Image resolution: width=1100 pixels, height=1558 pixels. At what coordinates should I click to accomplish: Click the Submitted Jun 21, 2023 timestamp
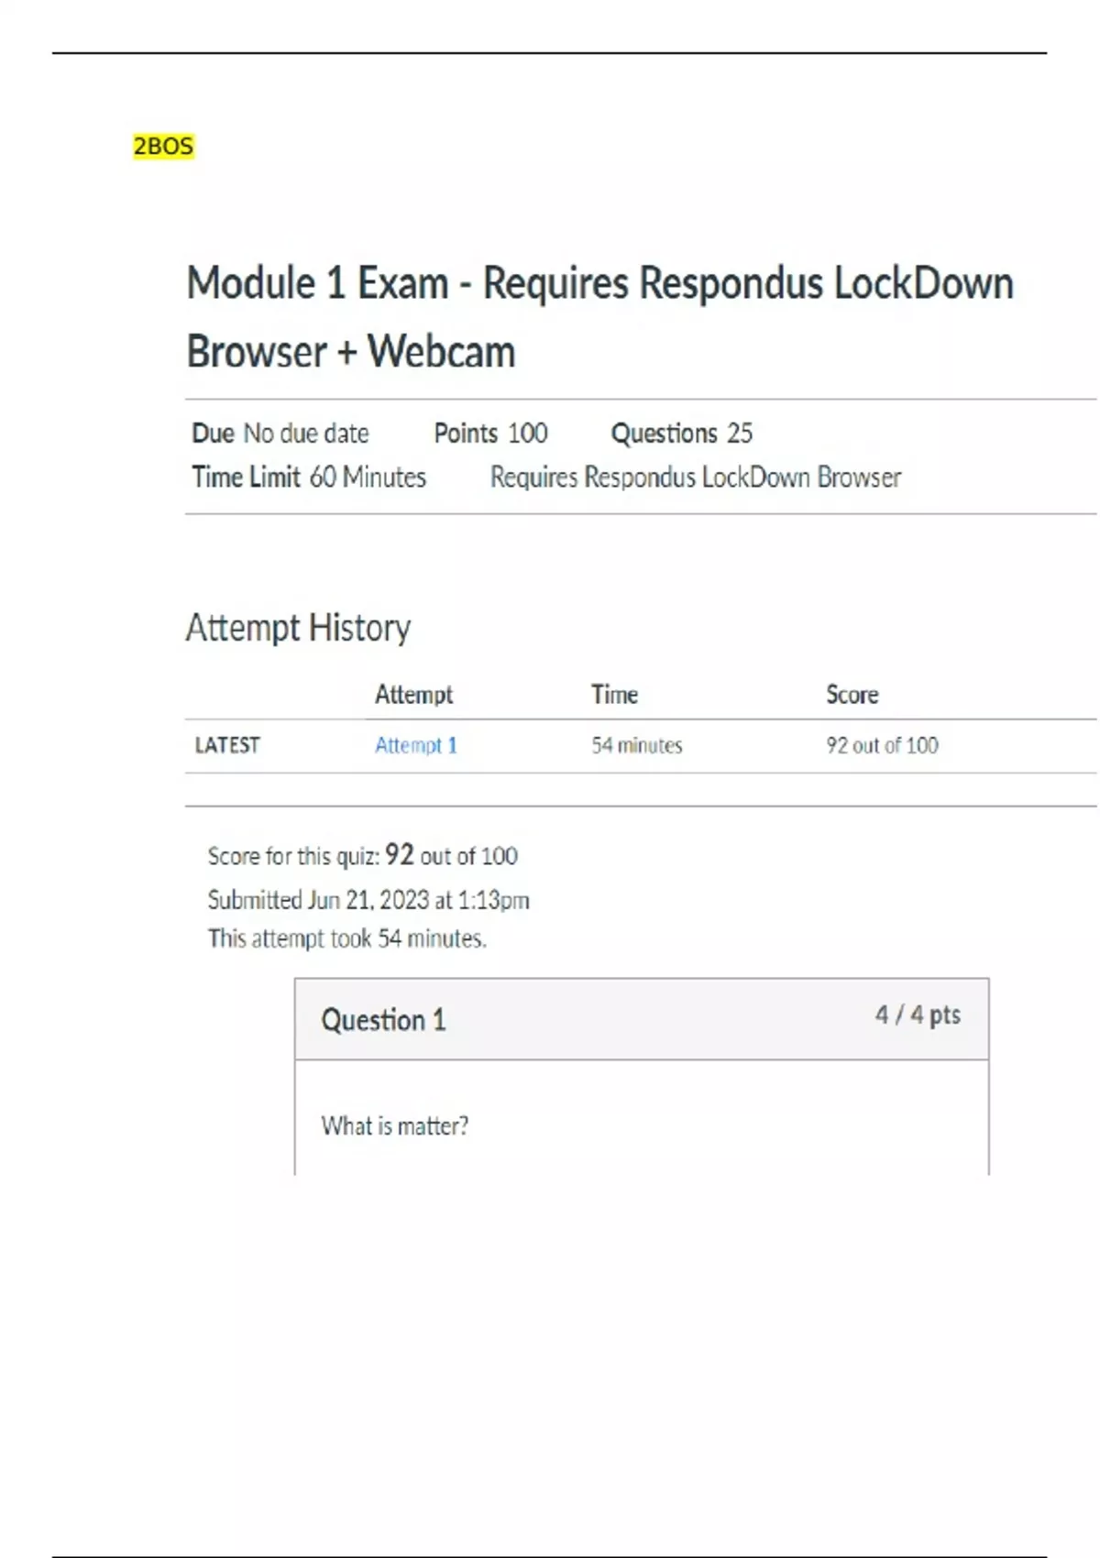368,900
